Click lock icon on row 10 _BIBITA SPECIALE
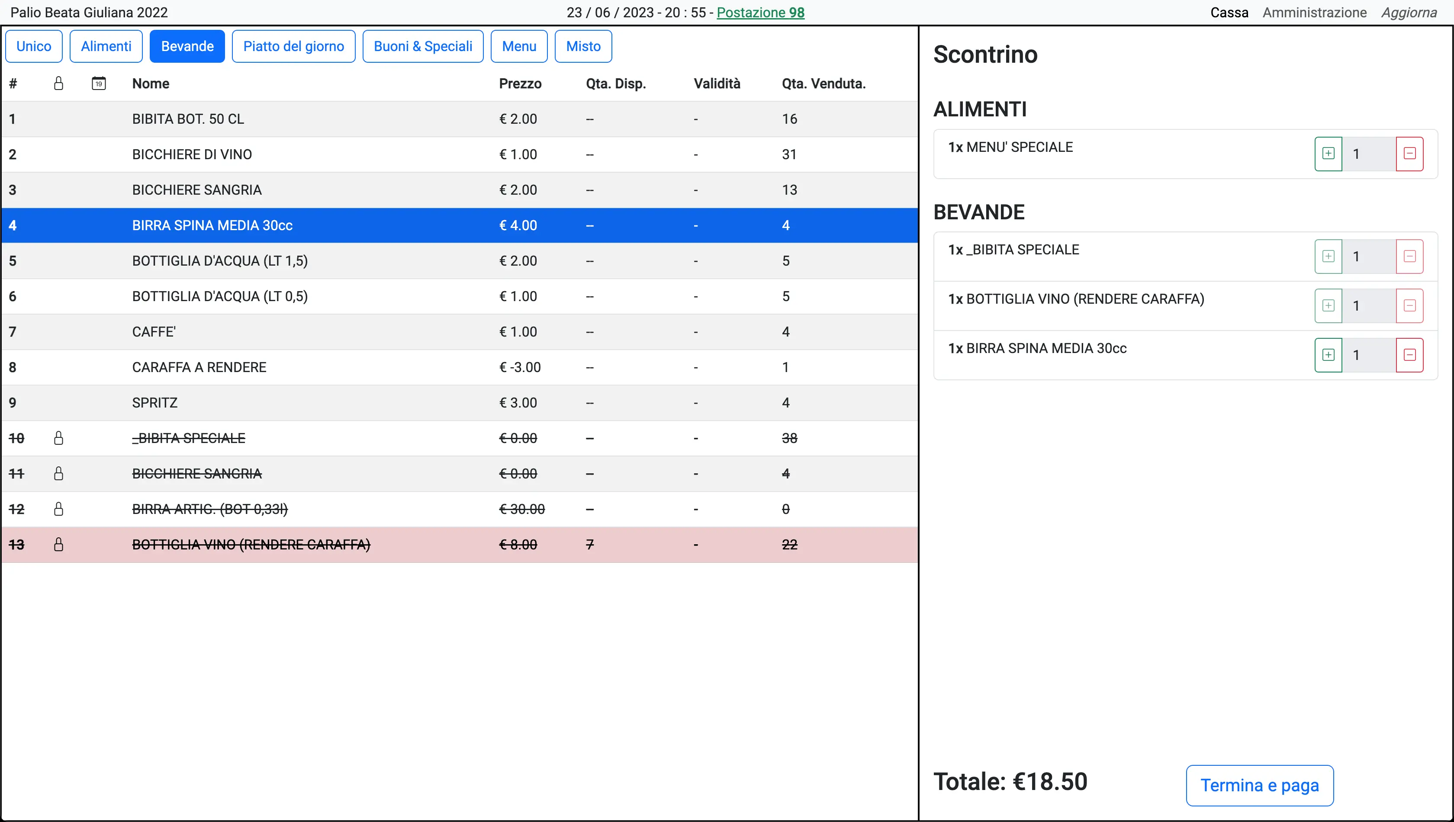Screen dimensions: 1454x822 coord(58,438)
